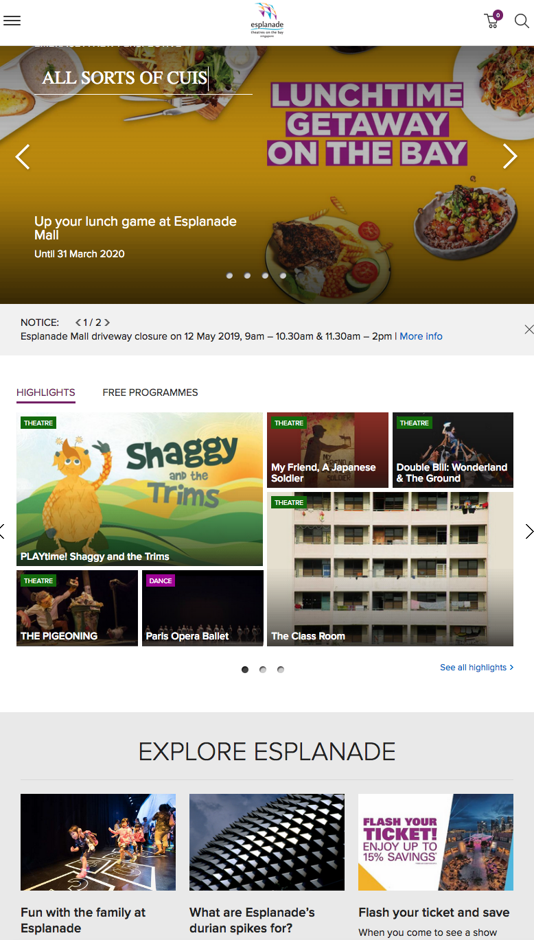Click Lunchtime Getaway on the Bay banner
This screenshot has height=940, width=534.
(x=367, y=124)
